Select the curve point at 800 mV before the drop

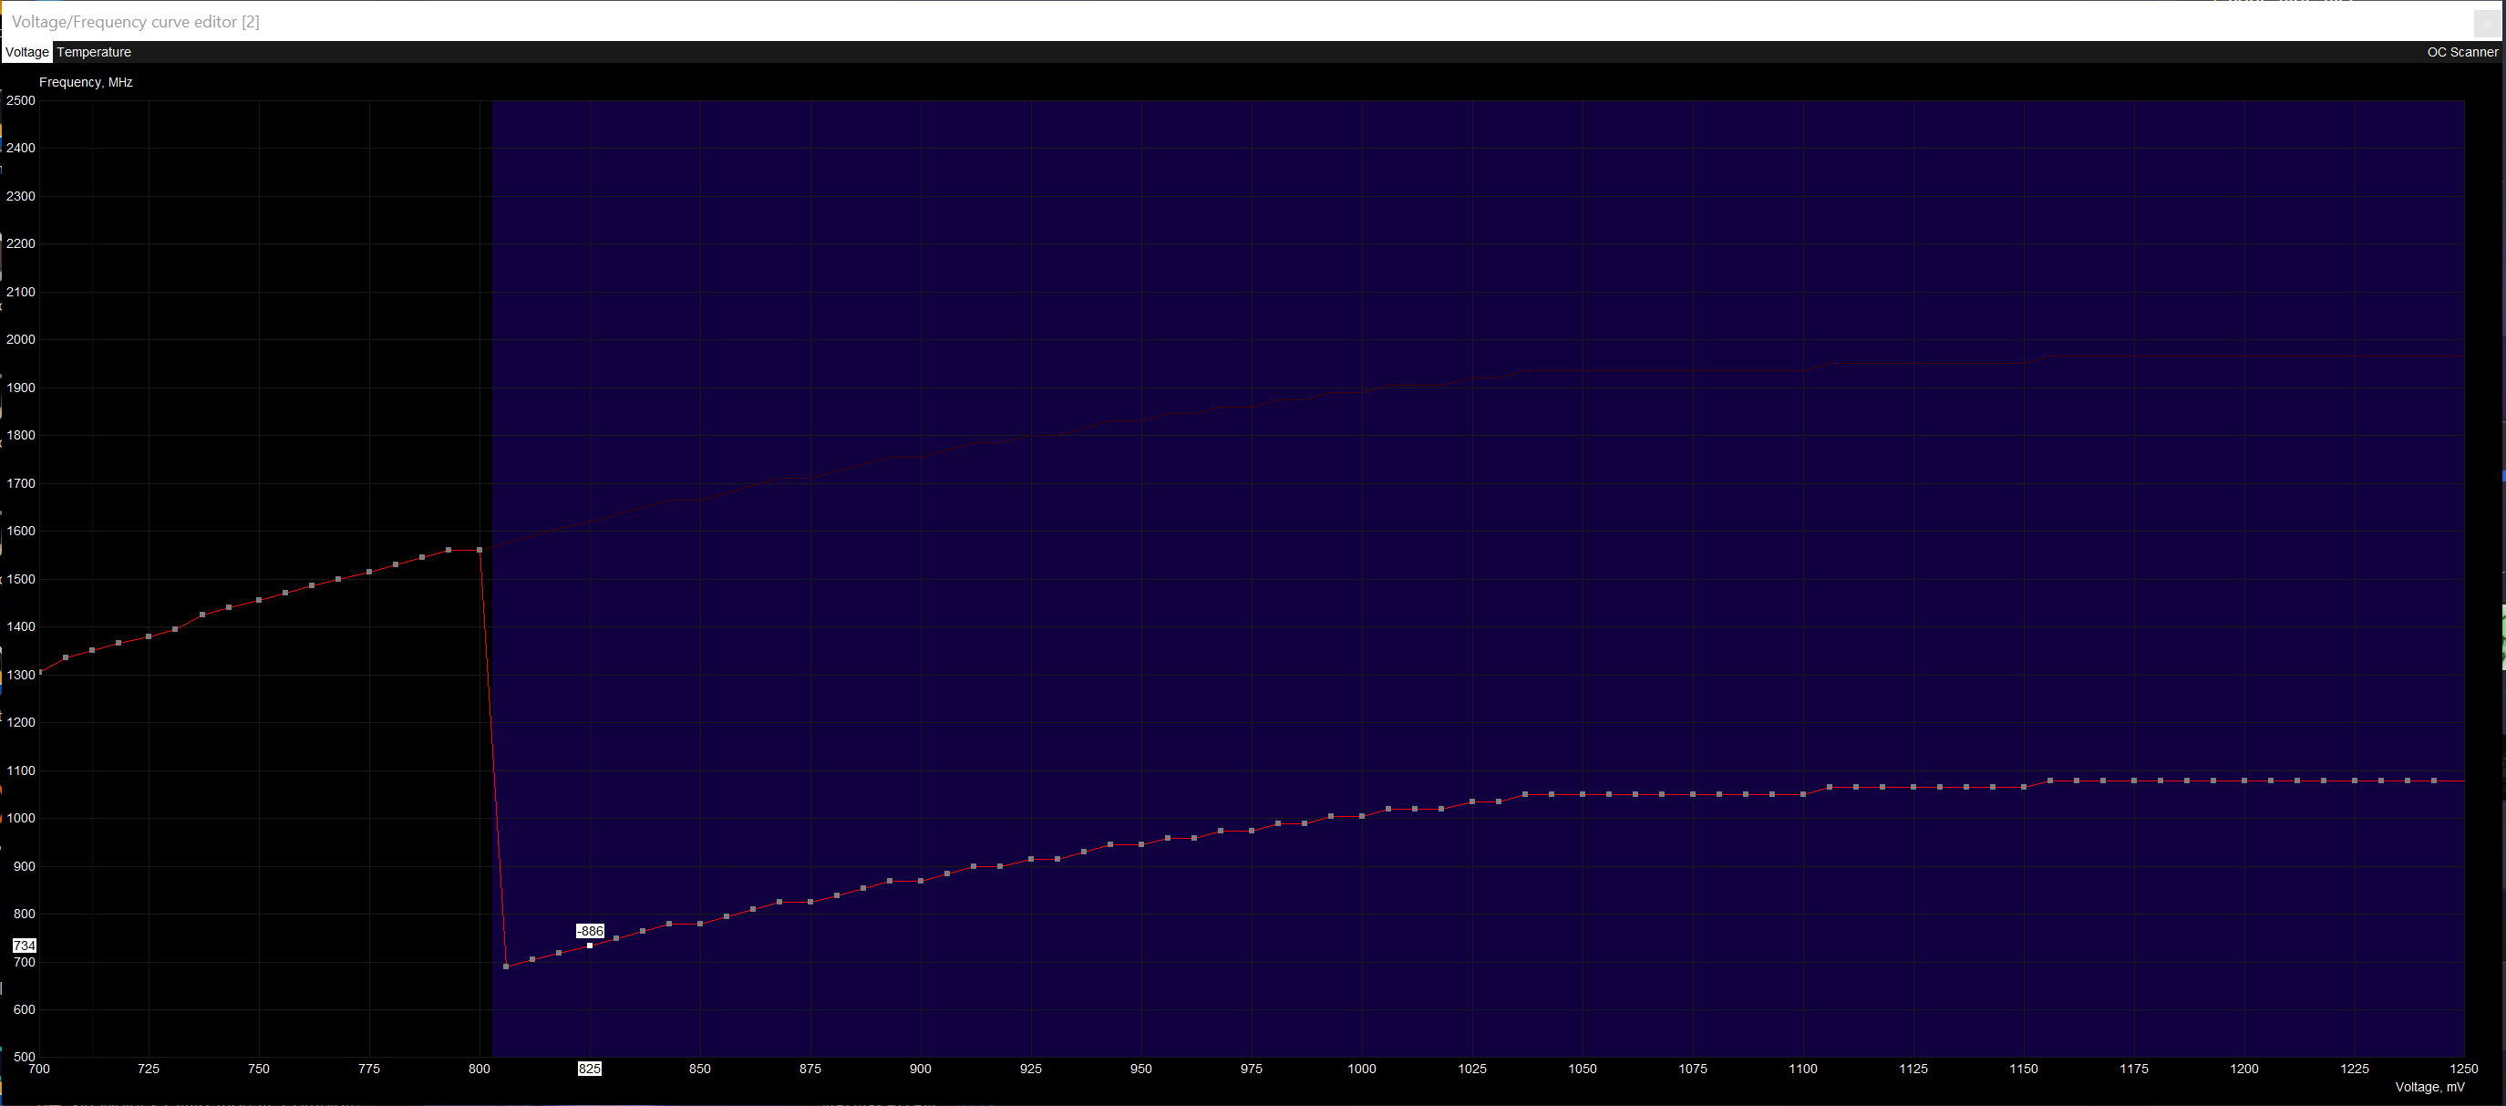(480, 550)
